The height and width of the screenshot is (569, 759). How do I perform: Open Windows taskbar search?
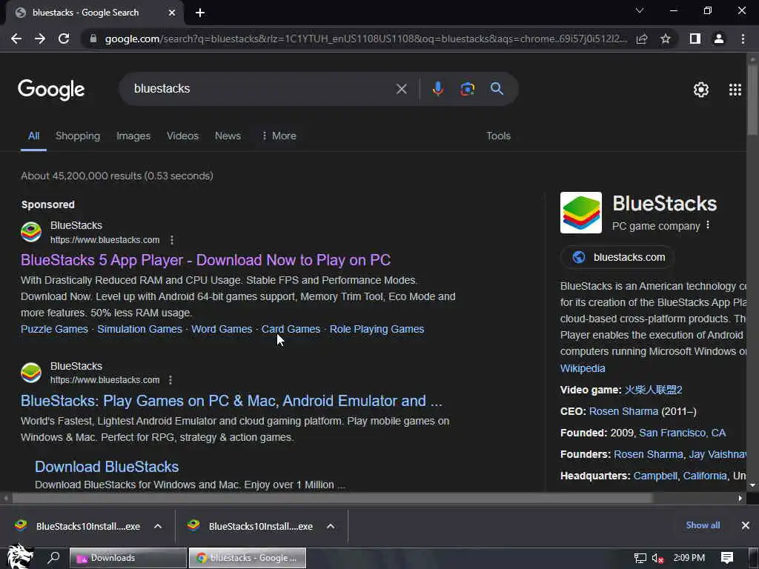coord(53,558)
